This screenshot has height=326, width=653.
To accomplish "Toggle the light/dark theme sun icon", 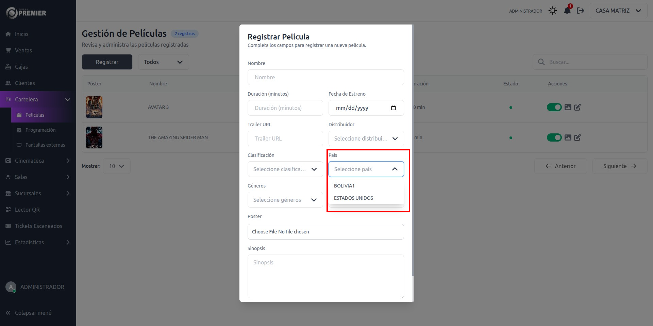I will [x=553, y=11].
